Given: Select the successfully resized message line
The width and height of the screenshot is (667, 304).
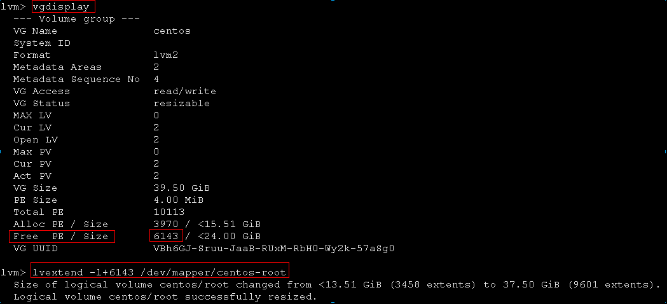Looking at the screenshot, I should coord(165,297).
